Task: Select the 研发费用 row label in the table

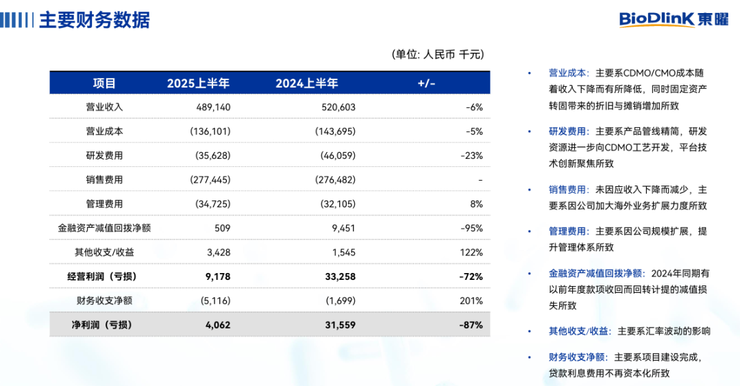Action: pyautogui.click(x=105, y=155)
